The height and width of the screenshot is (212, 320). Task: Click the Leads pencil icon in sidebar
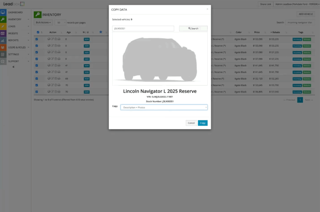pos(3,26)
